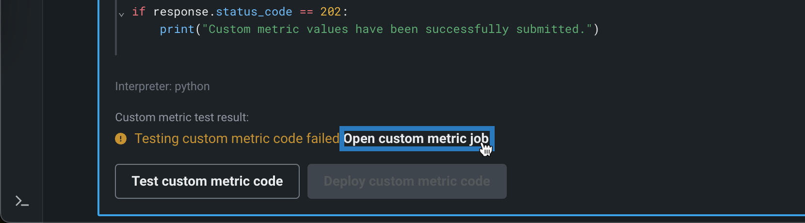The width and height of the screenshot is (805, 223).
Task: Click the "if" keyword in code
Action: coord(139,12)
